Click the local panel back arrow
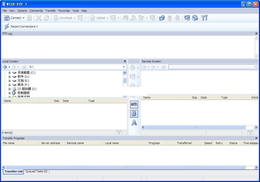The image size is (260, 182). 5,67
